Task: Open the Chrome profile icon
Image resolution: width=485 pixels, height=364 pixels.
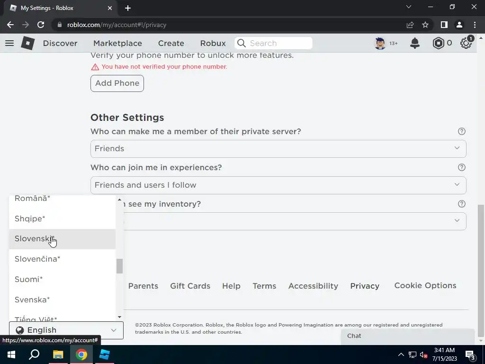Action: pyautogui.click(x=459, y=25)
